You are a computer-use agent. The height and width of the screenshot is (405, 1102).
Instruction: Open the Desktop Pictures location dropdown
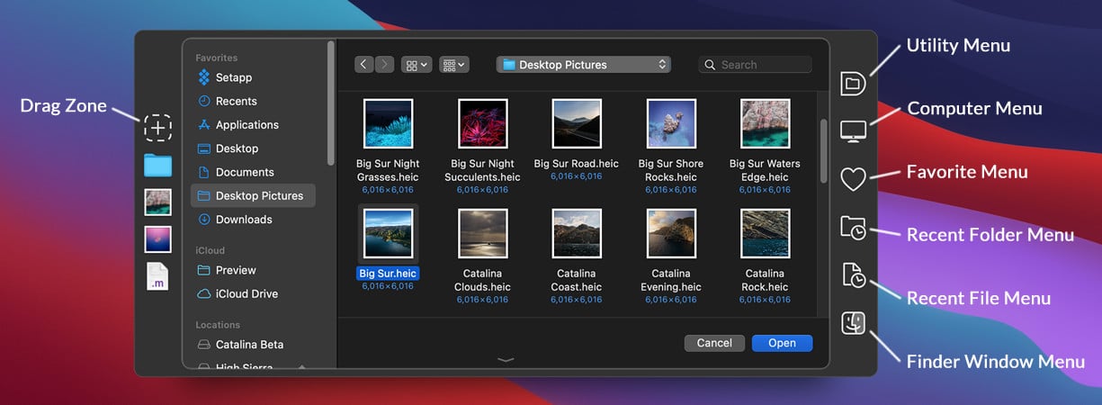click(x=583, y=65)
